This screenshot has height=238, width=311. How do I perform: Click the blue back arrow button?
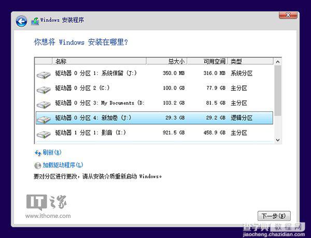pos(21,21)
